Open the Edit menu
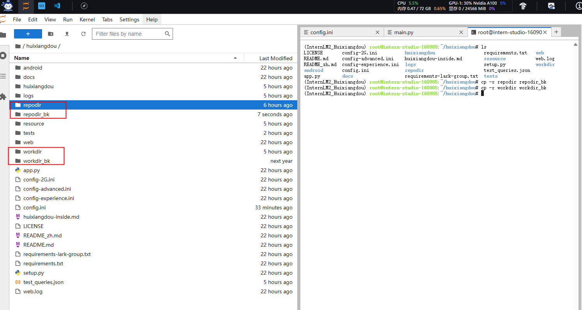The height and width of the screenshot is (310, 582). (33, 19)
